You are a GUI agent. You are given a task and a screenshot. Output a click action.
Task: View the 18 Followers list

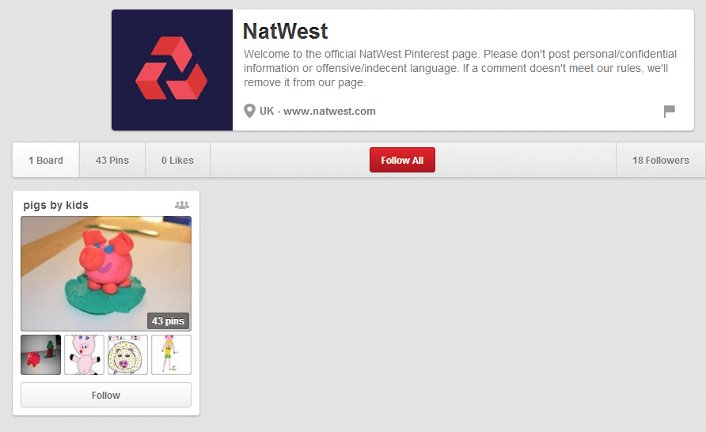(661, 160)
